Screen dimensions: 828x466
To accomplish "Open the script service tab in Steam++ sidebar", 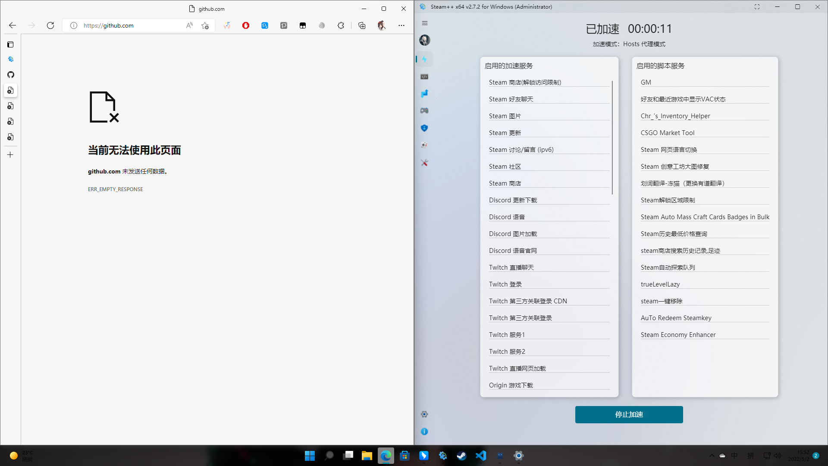I will (x=425, y=76).
